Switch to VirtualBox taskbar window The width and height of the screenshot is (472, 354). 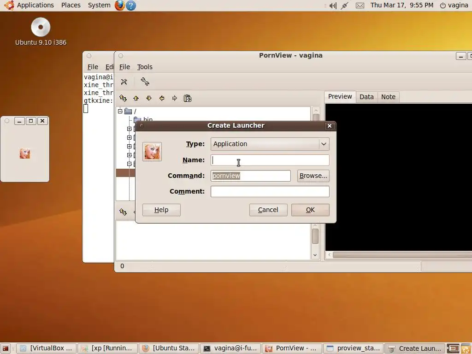click(x=47, y=348)
